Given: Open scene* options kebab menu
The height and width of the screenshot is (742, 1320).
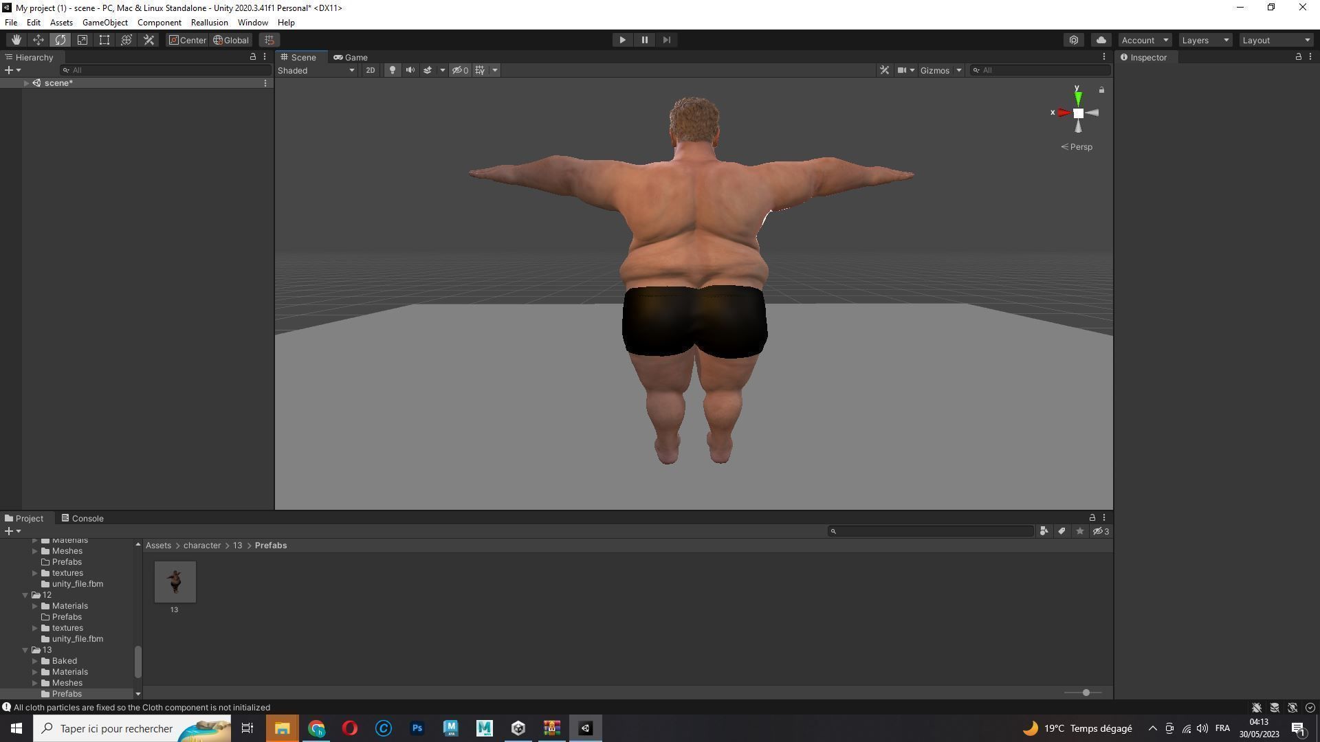Looking at the screenshot, I should point(265,83).
